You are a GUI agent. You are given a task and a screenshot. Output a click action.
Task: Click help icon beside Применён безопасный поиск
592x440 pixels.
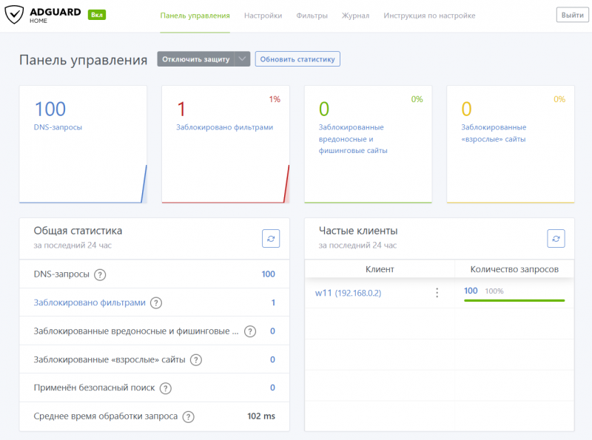(165, 388)
